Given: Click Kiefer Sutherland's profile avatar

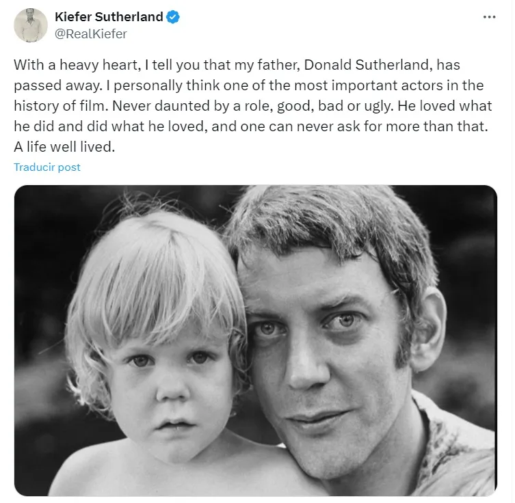Looking at the screenshot, I should (31, 25).
